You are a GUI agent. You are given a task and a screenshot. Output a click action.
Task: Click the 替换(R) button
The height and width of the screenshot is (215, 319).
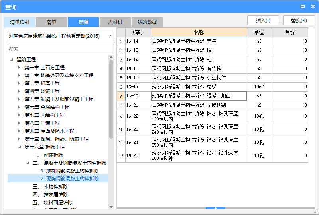pos(299,21)
